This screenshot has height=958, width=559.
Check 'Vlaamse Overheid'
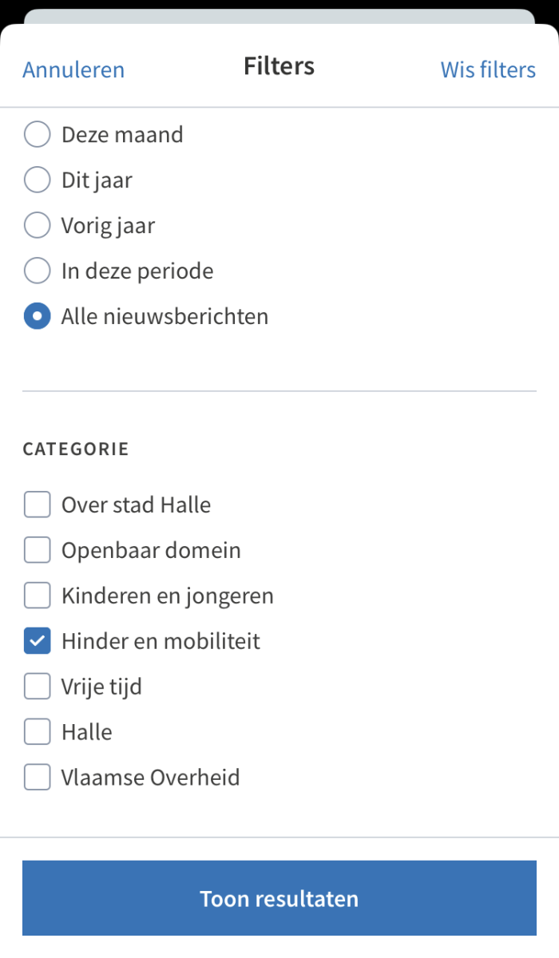pyautogui.click(x=36, y=777)
